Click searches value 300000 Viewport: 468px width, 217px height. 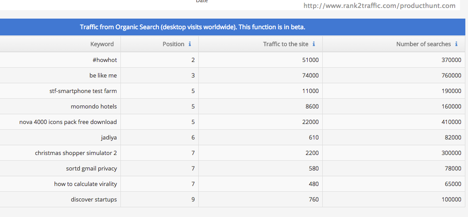pyautogui.click(x=451, y=153)
